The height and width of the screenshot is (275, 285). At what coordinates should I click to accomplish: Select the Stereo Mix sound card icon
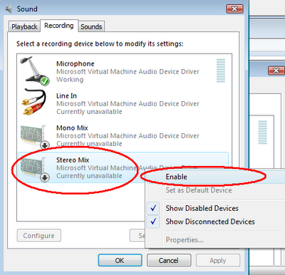coord(35,169)
